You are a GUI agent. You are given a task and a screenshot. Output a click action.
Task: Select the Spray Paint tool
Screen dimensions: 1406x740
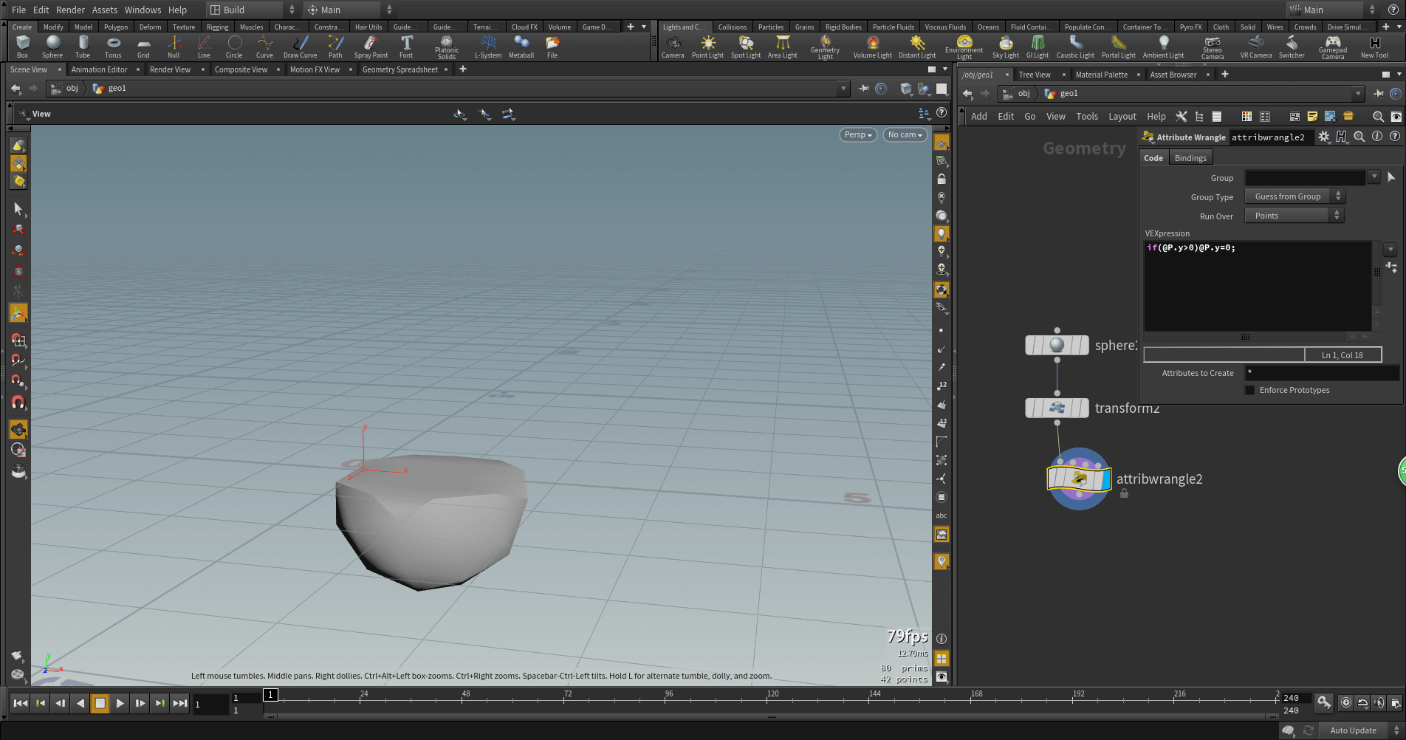click(x=371, y=46)
